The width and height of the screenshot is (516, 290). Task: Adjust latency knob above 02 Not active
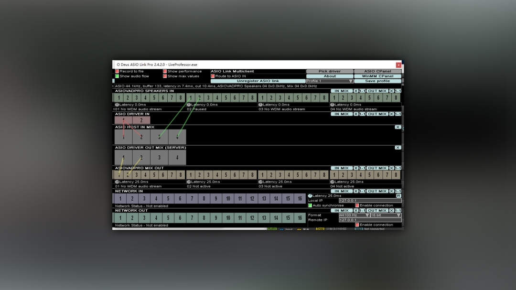point(189,182)
